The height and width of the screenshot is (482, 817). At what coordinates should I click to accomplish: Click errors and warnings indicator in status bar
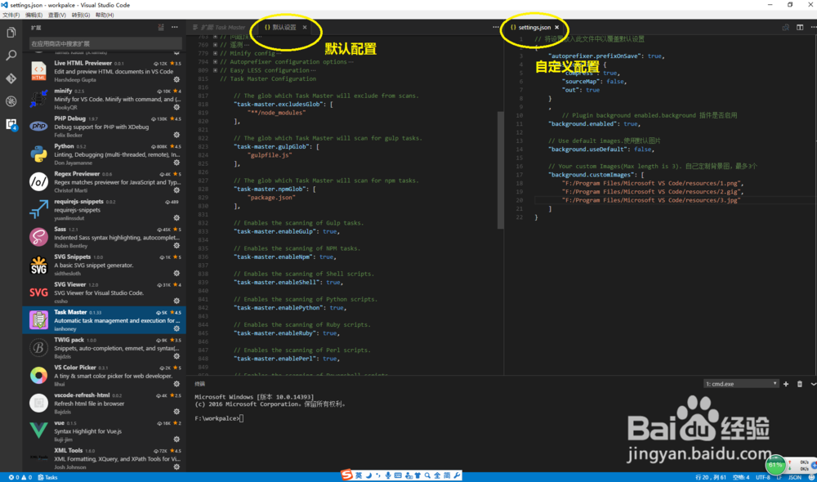tap(20, 477)
